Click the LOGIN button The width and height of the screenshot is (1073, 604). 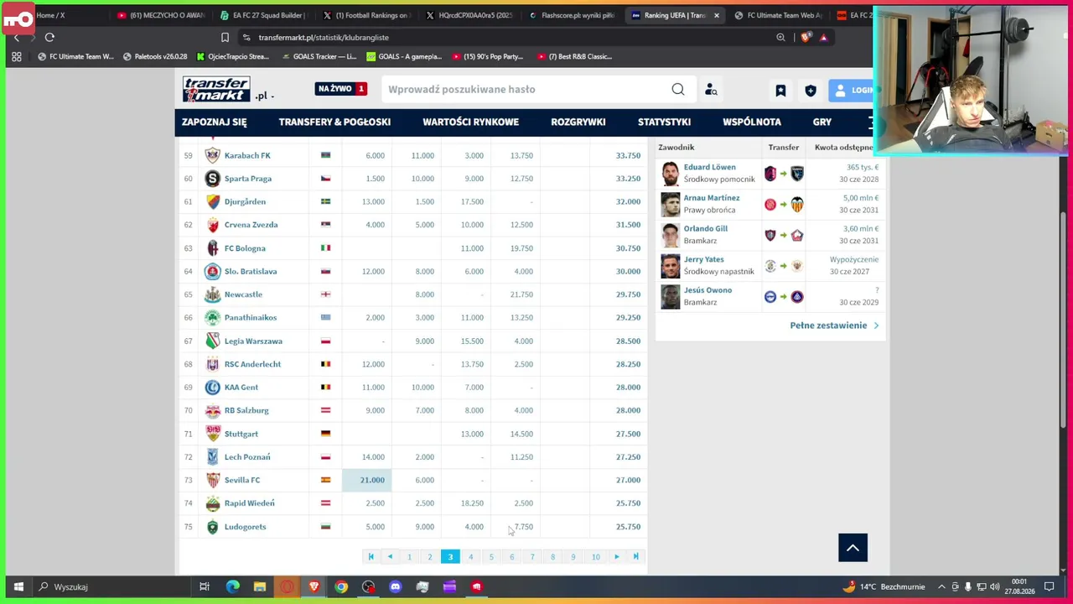[852, 91]
